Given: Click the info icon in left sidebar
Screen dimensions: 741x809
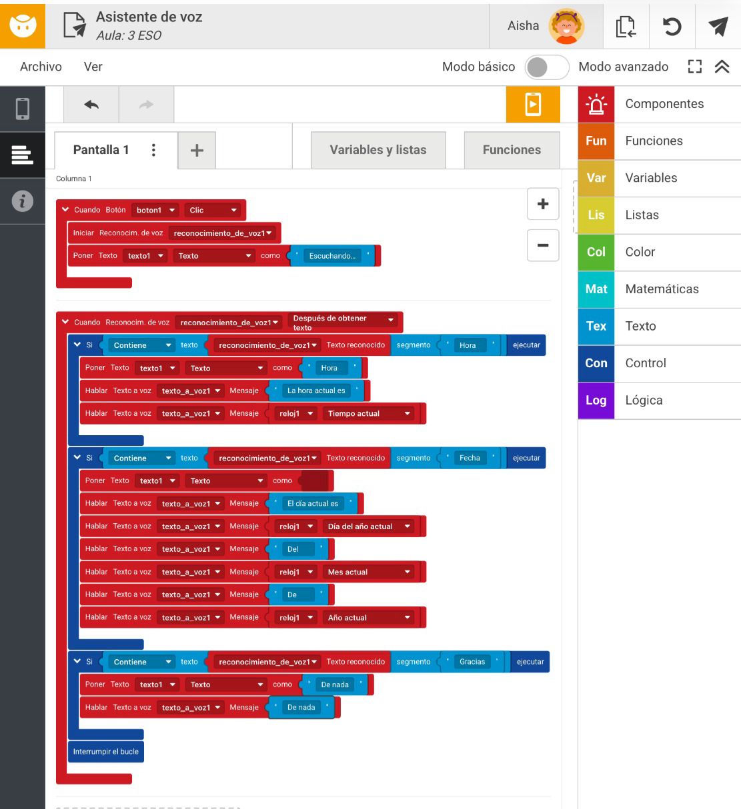Looking at the screenshot, I should [x=22, y=201].
